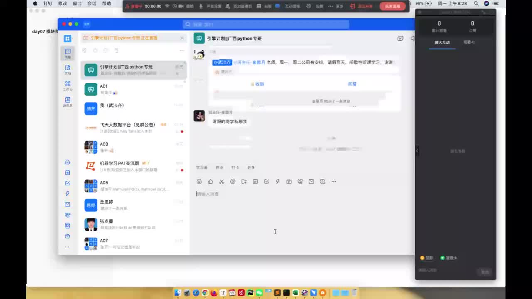
Task: Open the Settings gear in live toolbar
Action: click(315, 6)
